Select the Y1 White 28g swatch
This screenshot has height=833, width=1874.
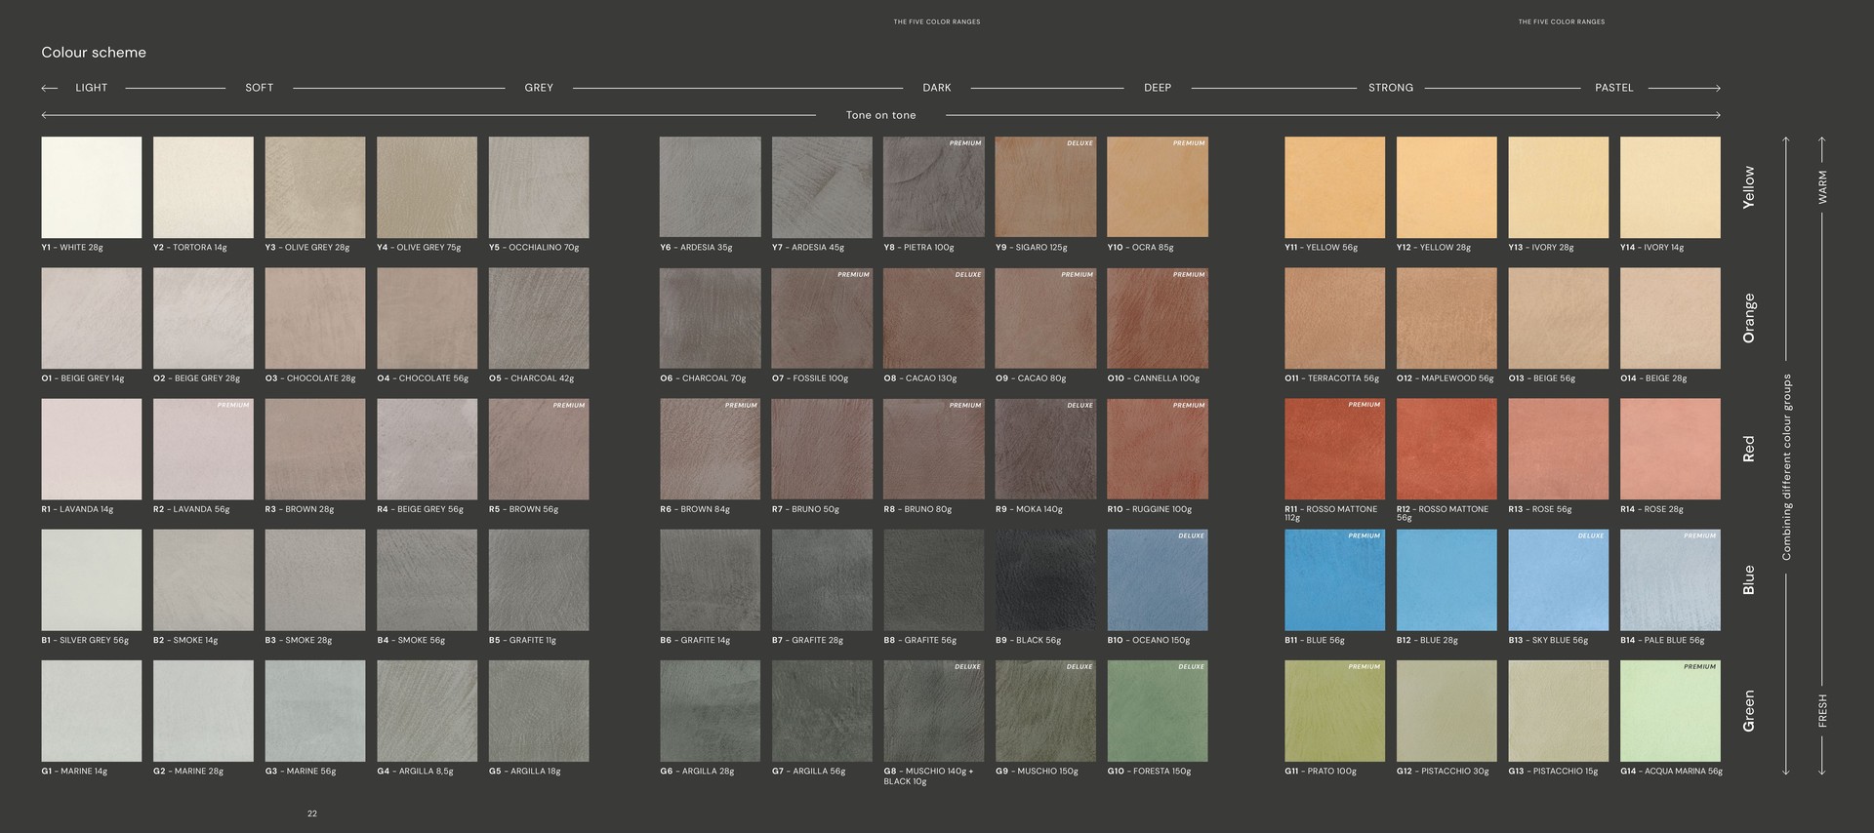coord(91,186)
